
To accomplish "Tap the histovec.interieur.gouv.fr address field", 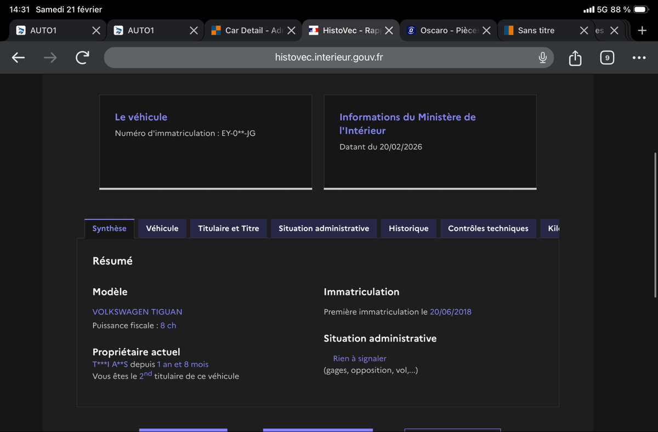I will 329,58.
